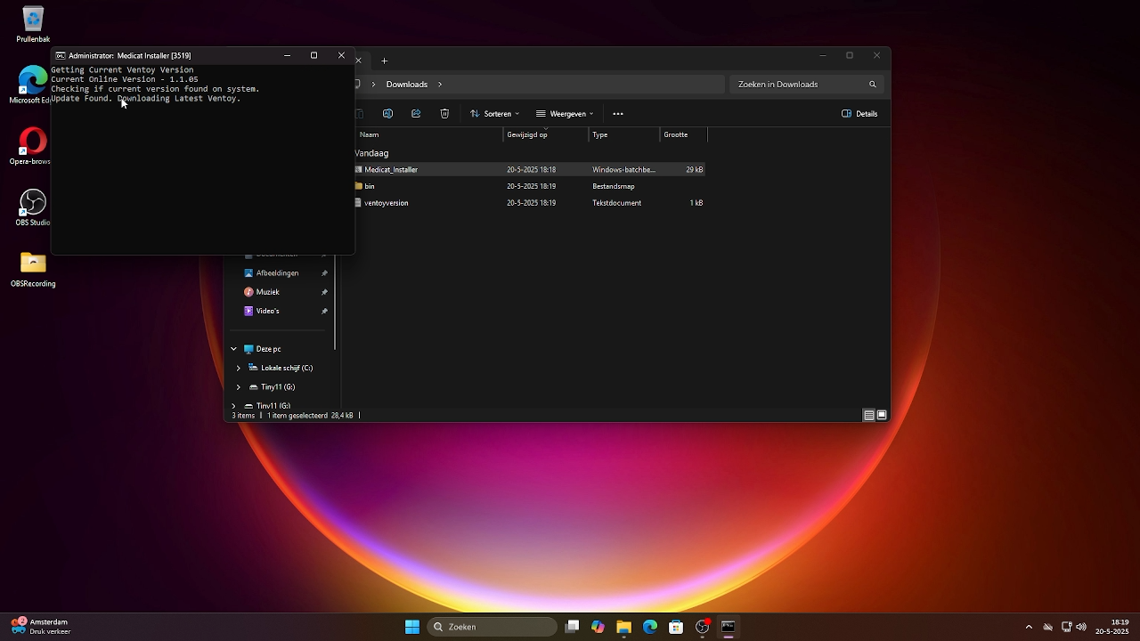Select the ventoyversion text document
The width and height of the screenshot is (1140, 641).
(387, 203)
